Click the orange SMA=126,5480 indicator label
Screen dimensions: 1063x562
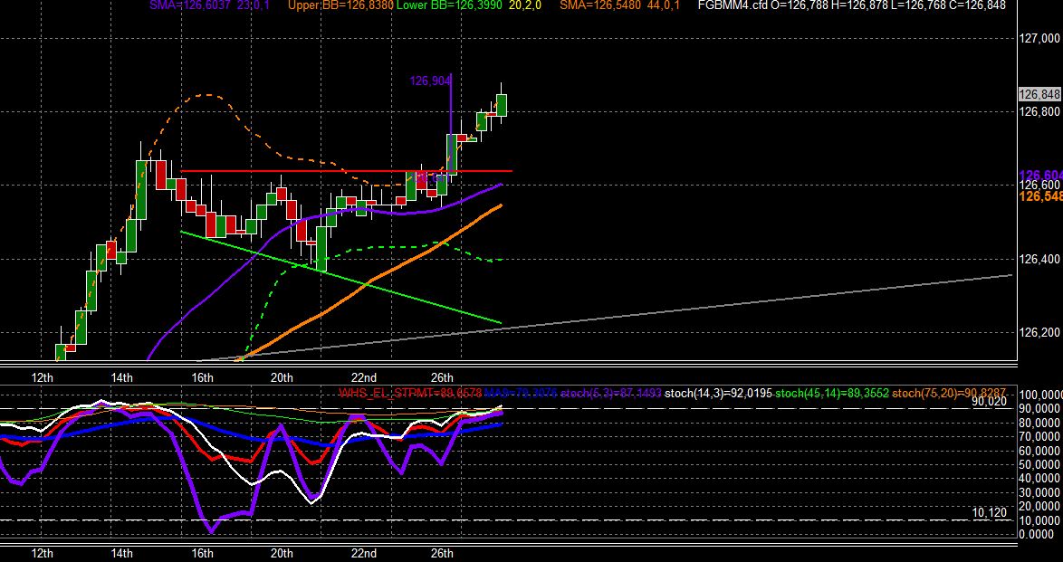coord(599,5)
